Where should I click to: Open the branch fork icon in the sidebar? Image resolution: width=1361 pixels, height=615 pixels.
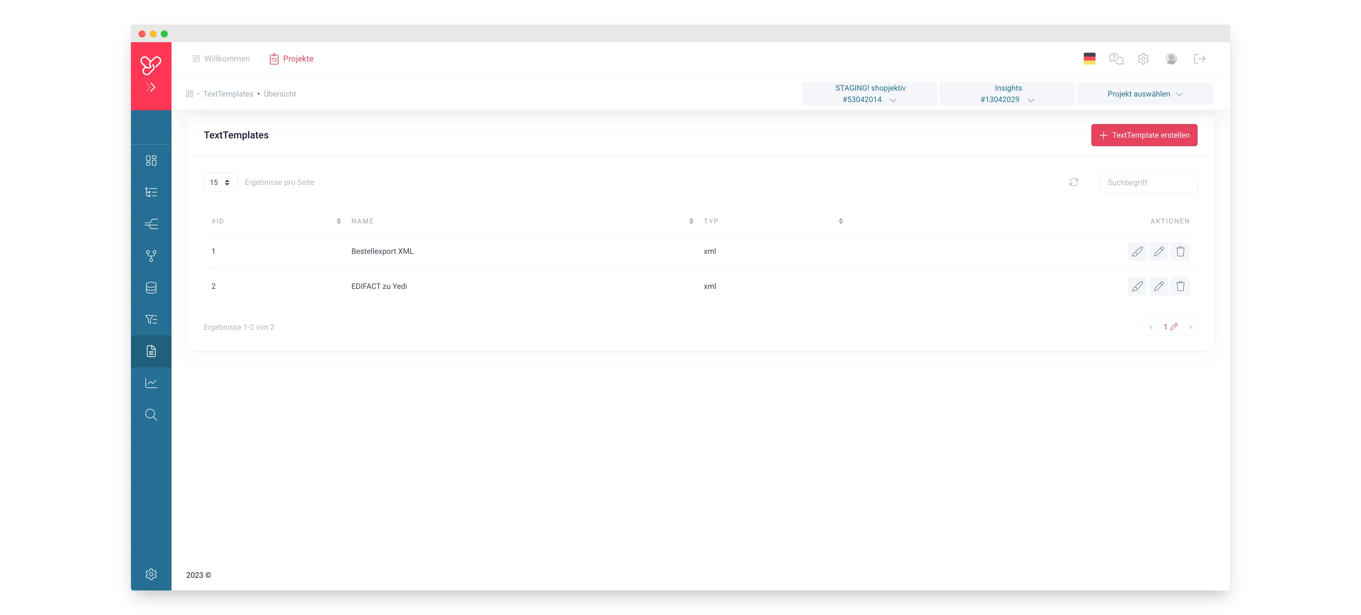(151, 256)
